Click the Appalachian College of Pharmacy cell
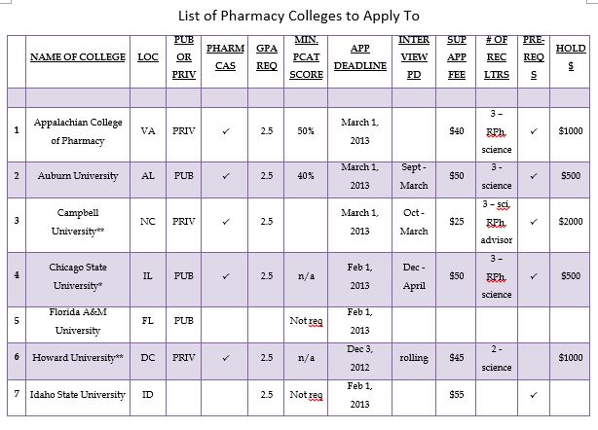 click(78, 132)
